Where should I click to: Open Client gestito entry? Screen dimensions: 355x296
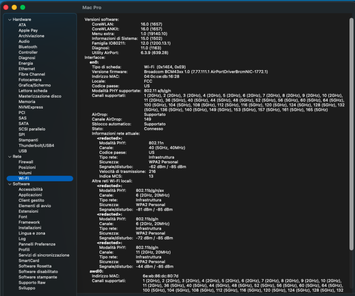pyautogui.click(x=31, y=200)
